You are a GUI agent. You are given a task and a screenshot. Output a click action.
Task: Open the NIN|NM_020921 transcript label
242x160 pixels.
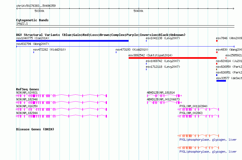pyautogui.click(x=27, y=93)
